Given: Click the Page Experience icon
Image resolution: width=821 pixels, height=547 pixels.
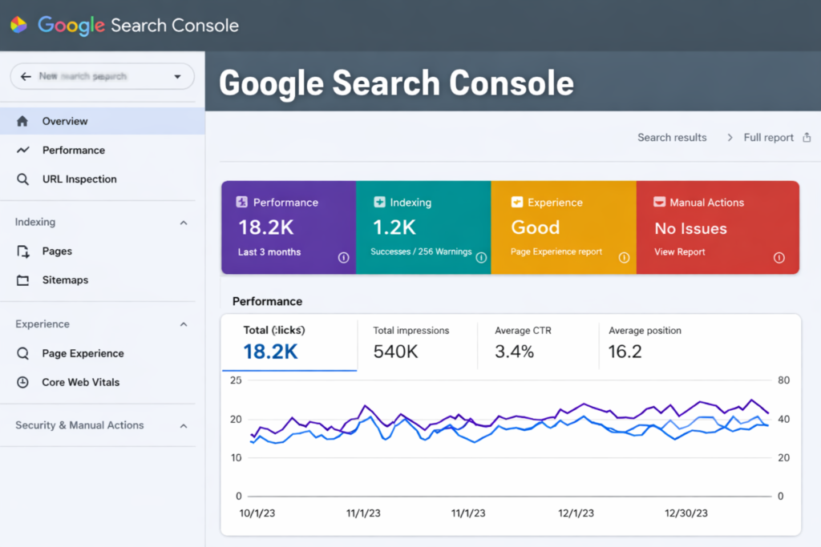Looking at the screenshot, I should (x=22, y=353).
